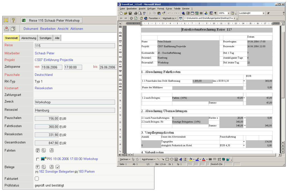The width and height of the screenshot is (287, 191).
Task: Switch to the Abrechnung tab
Action: point(29,38)
